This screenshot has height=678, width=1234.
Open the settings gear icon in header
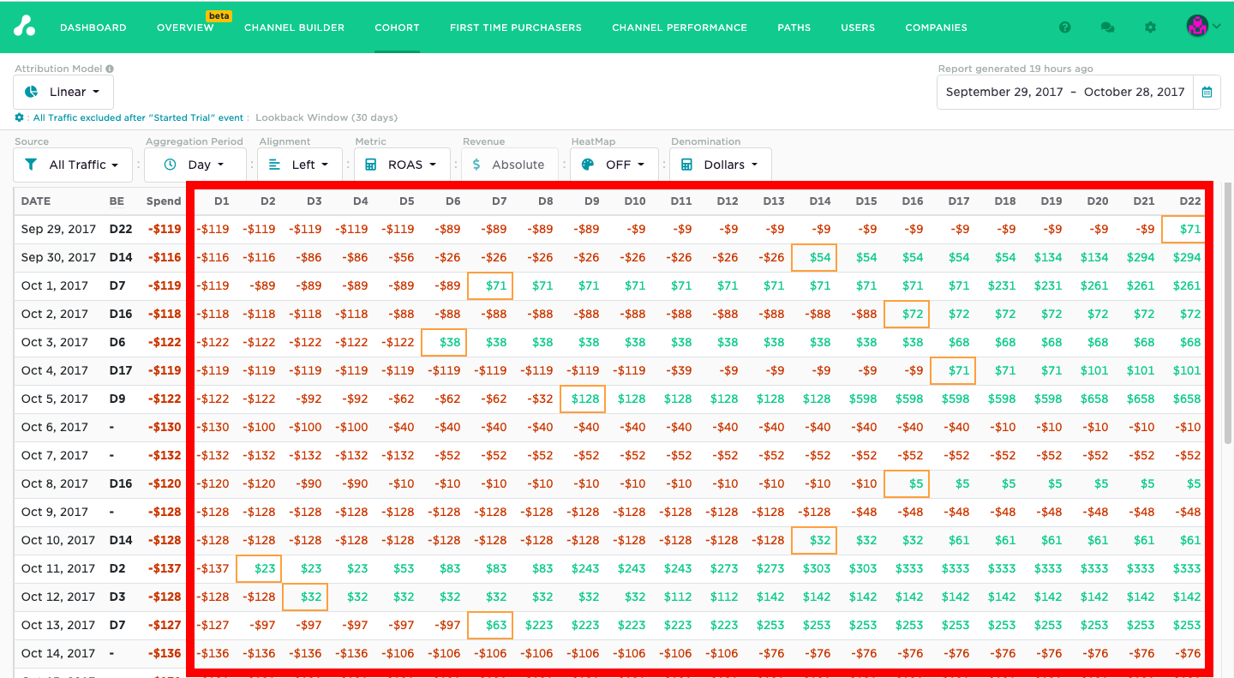pyautogui.click(x=1150, y=27)
